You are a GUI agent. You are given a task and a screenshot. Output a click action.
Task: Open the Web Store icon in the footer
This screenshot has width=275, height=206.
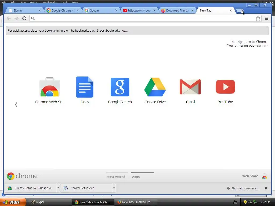coord(265,176)
